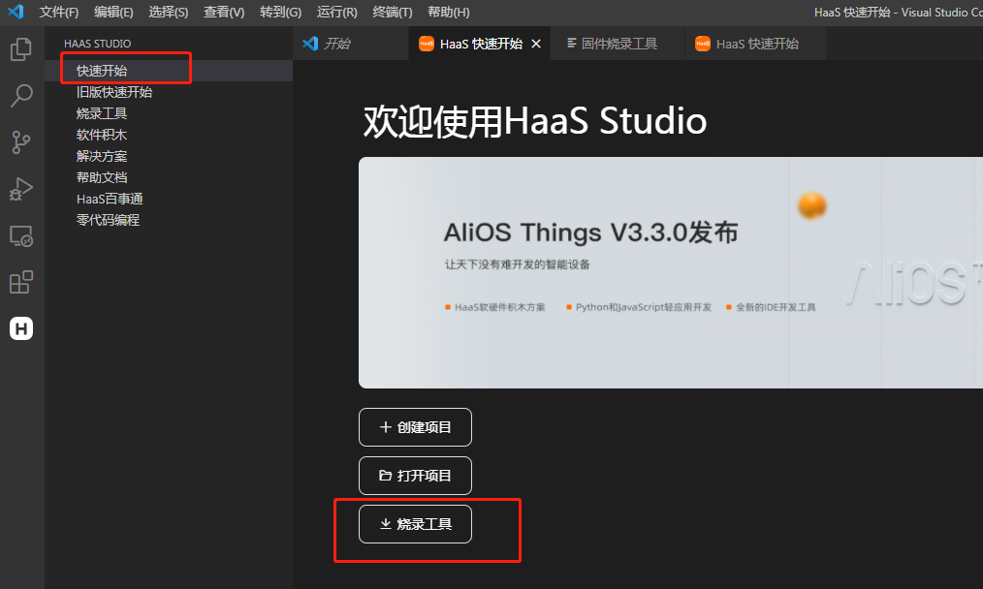The width and height of the screenshot is (983, 589).
Task: Open the Explorer panel icon
Action: (x=21, y=48)
